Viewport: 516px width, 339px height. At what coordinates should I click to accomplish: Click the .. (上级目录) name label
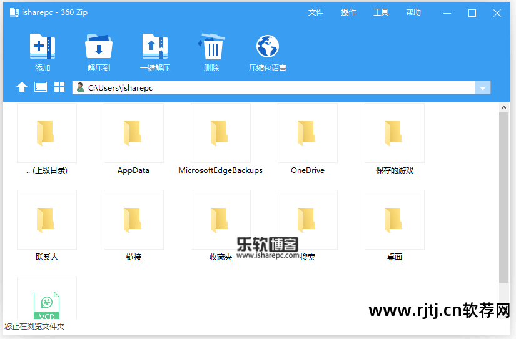point(47,170)
